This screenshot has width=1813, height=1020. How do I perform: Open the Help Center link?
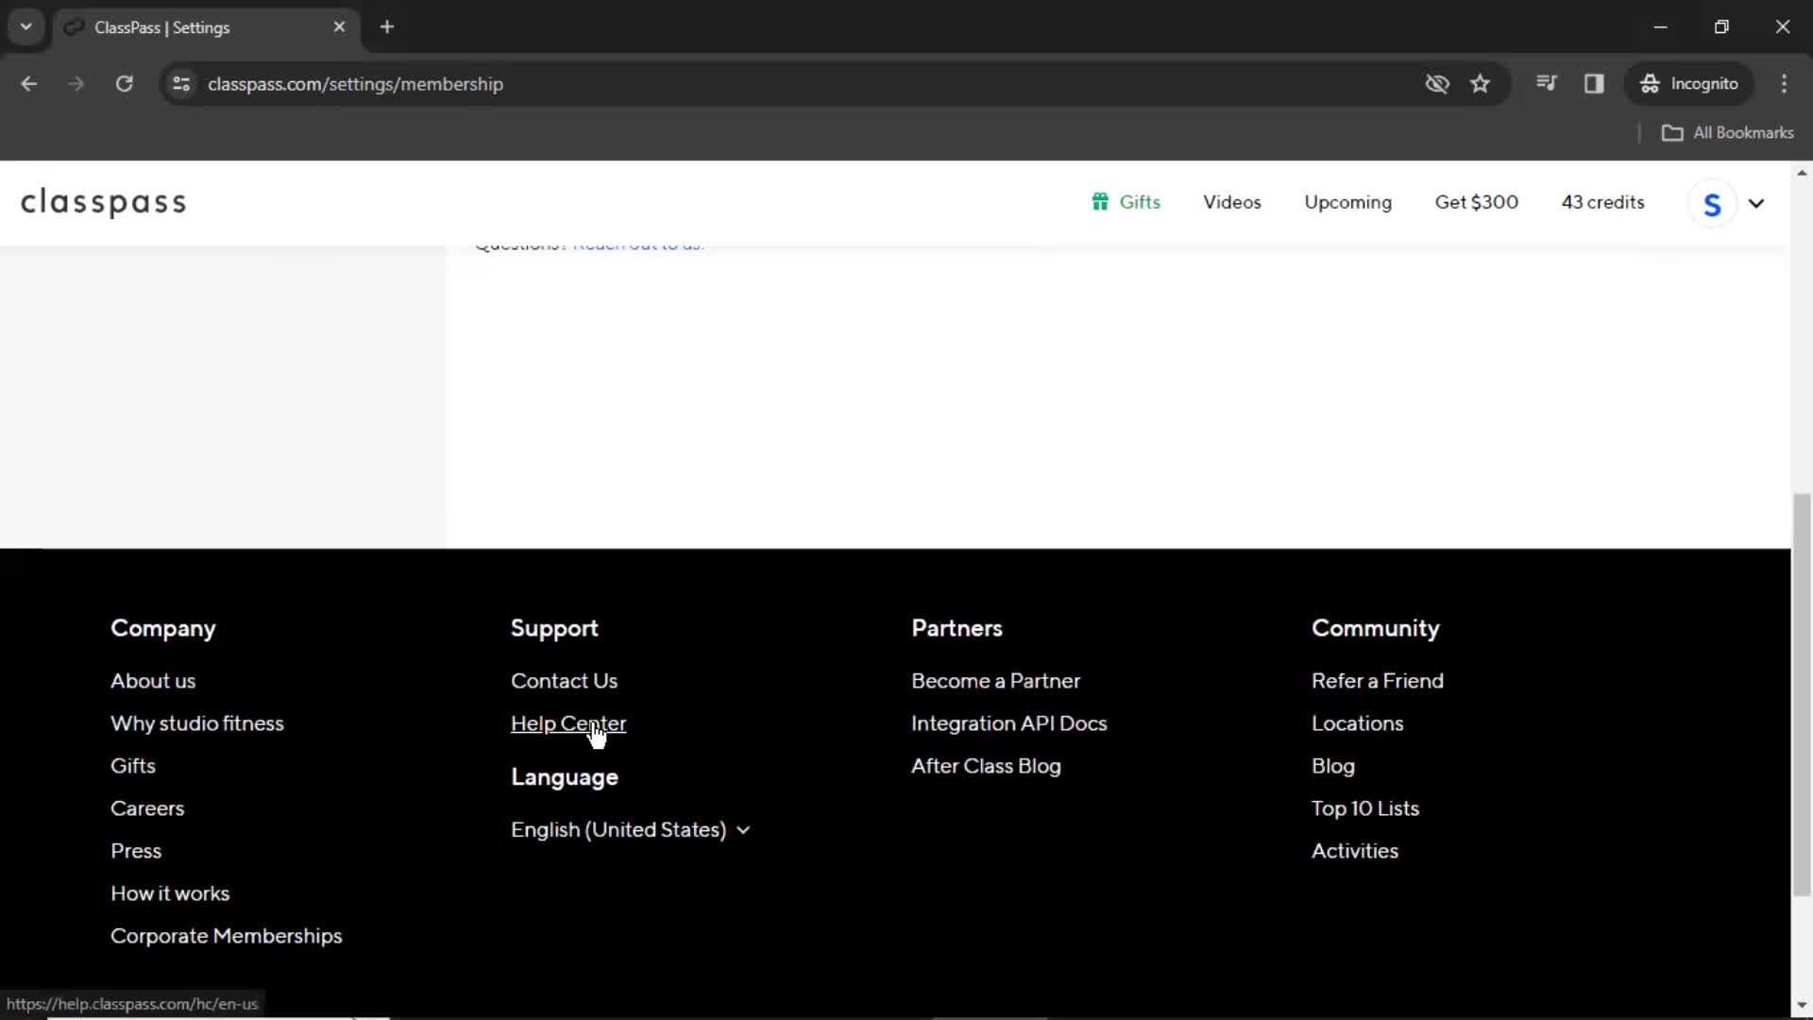(568, 723)
